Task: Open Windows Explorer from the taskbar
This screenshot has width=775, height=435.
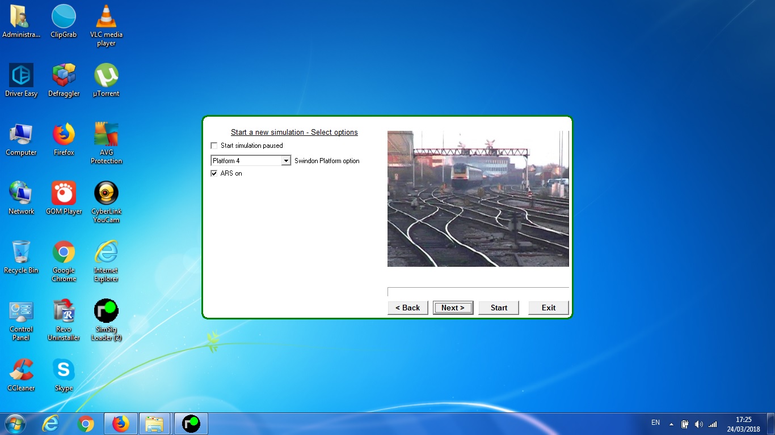Action: (155, 424)
